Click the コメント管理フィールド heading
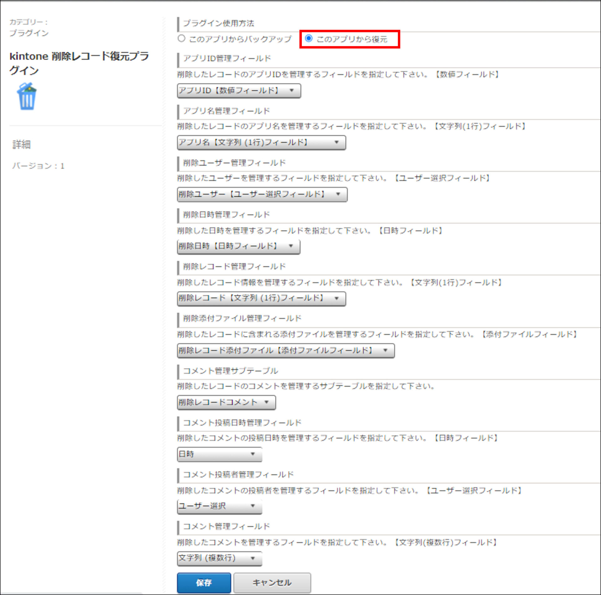Viewport: 601px width, 595px height. point(226,526)
